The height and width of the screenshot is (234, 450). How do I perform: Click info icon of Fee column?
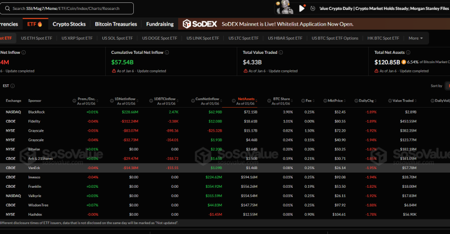[303, 101]
